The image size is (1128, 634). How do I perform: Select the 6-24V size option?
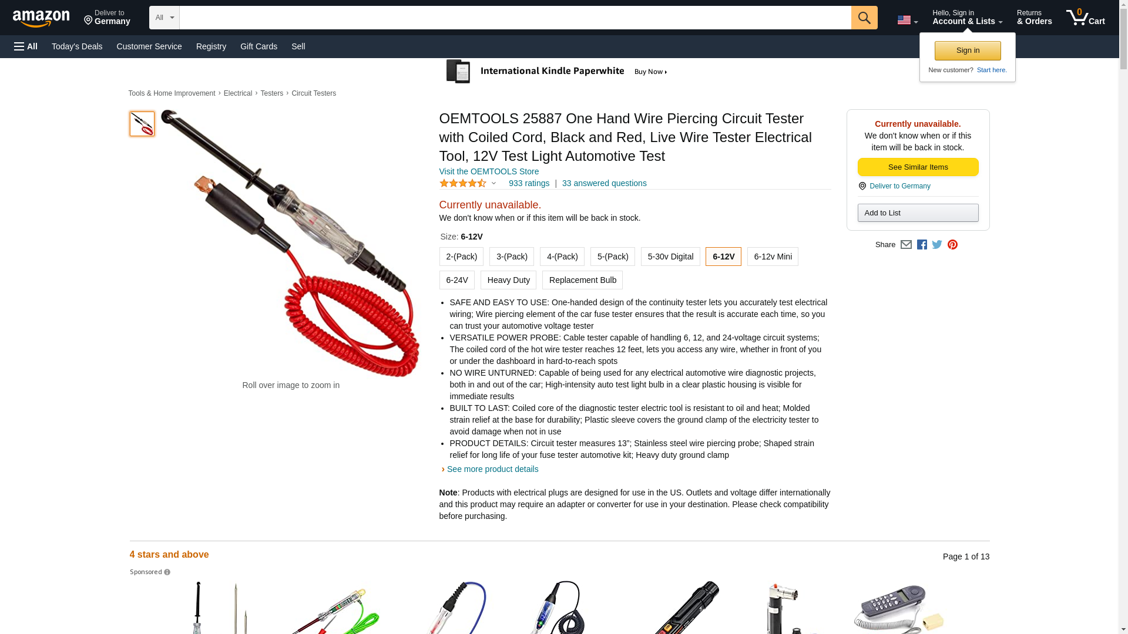tap(457, 280)
